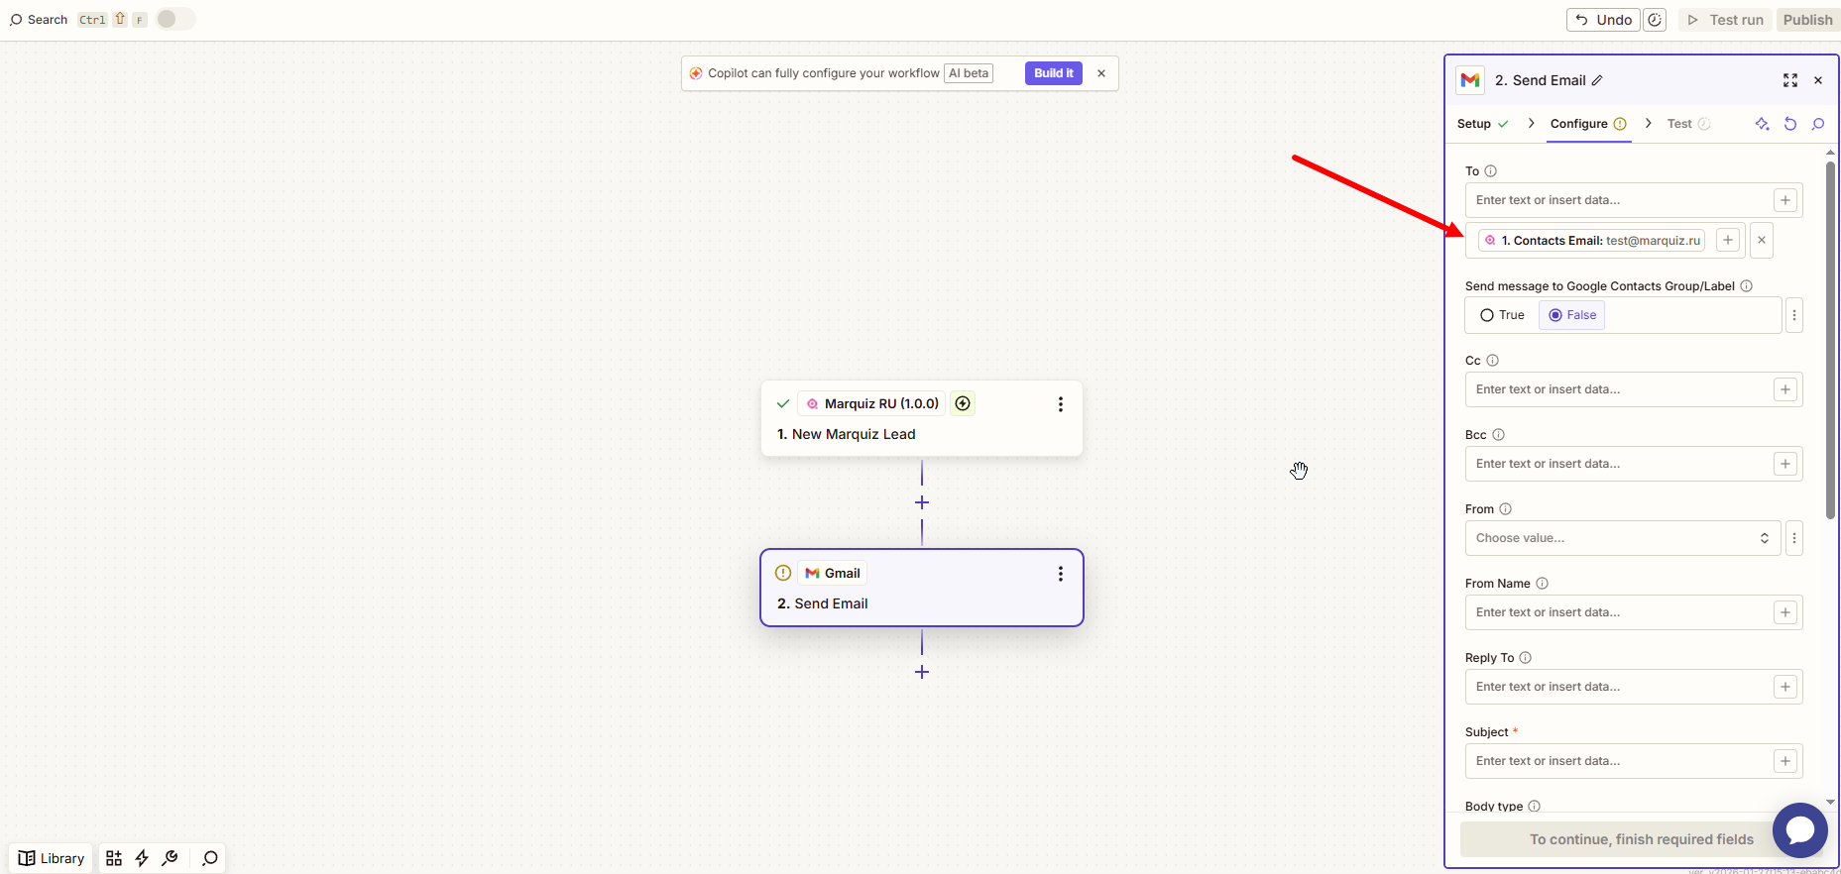1841x874 pixels.
Task: Rename step using pencil icon beside Send Email
Action: pyautogui.click(x=1597, y=80)
